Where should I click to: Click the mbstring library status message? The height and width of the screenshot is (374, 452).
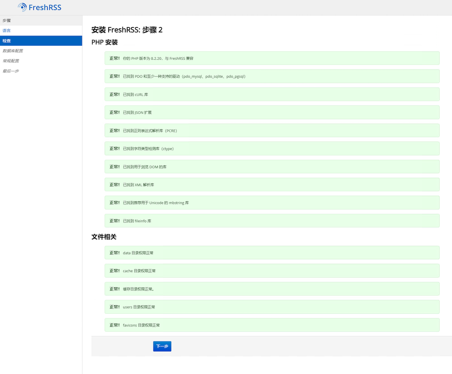[x=272, y=203]
